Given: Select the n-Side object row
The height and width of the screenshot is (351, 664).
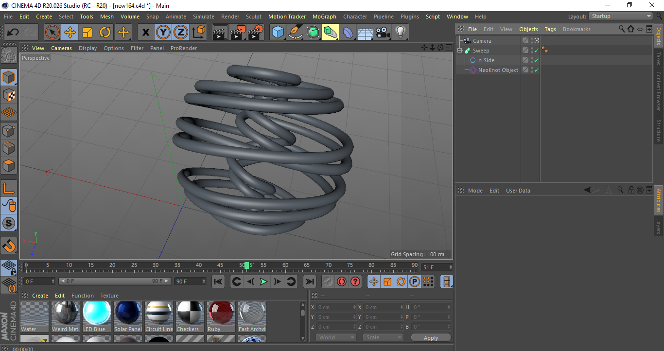Looking at the screenshot, I should [x=486, y=60].
